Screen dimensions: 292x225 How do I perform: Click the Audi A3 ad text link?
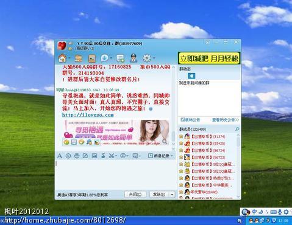click(x=82, y=195)
